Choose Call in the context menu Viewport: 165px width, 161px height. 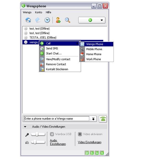pyautogui.click(x=59, y=43)
